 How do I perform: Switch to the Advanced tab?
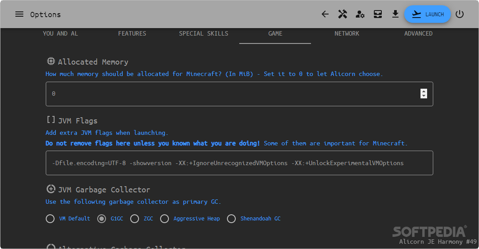point(418,33)
